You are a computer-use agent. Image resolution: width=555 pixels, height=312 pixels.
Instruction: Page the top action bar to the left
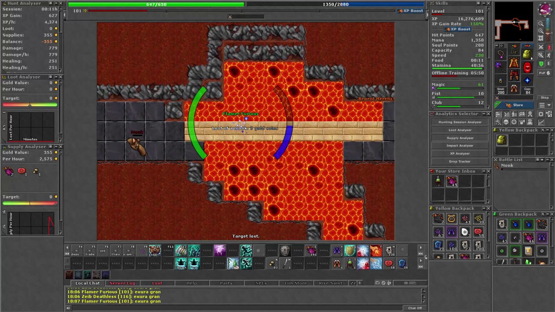point(67,248)
